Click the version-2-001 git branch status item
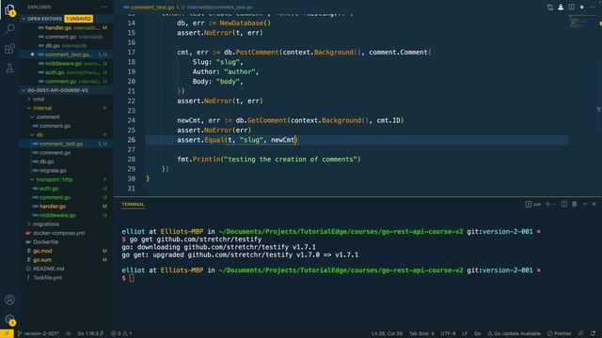The height and width of the screenshot is (338, 602). tap(38, 333)
